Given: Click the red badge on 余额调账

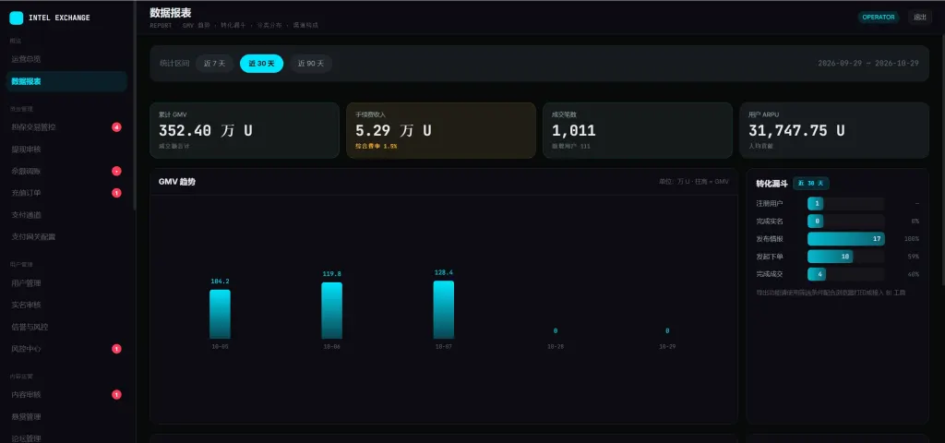Looking at the screenshot, I should coord(117,171).
